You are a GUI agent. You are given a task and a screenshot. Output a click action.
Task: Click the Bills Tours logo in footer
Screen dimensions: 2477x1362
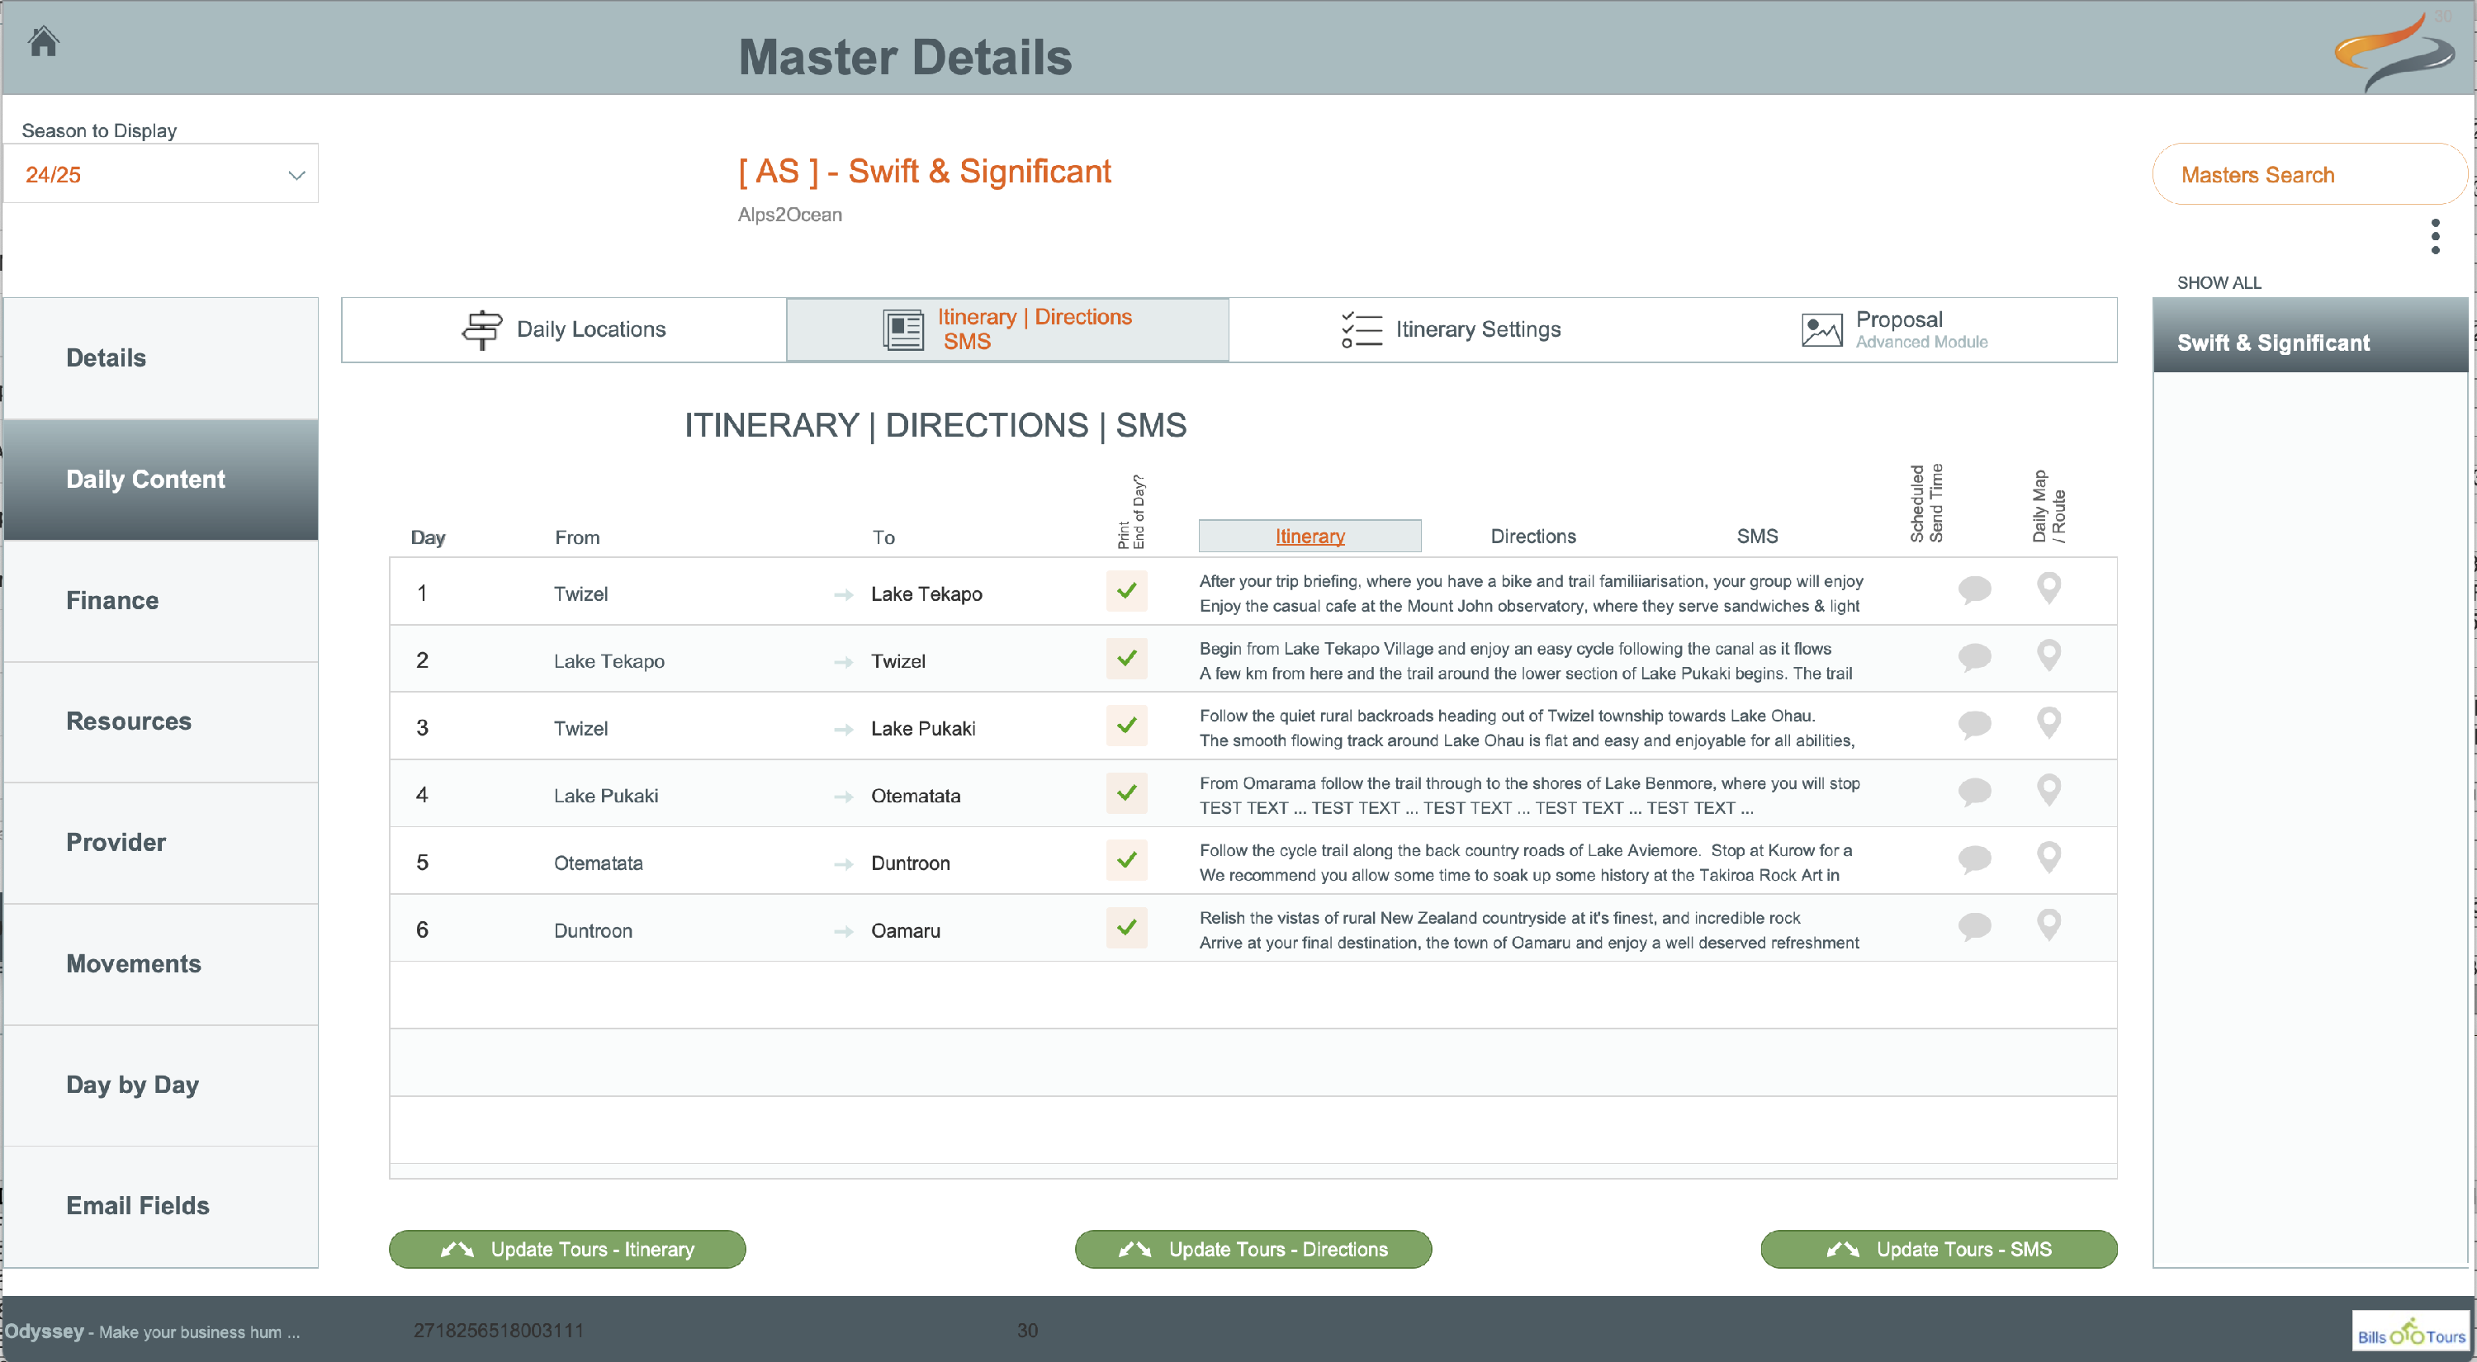[2411, 1332]
